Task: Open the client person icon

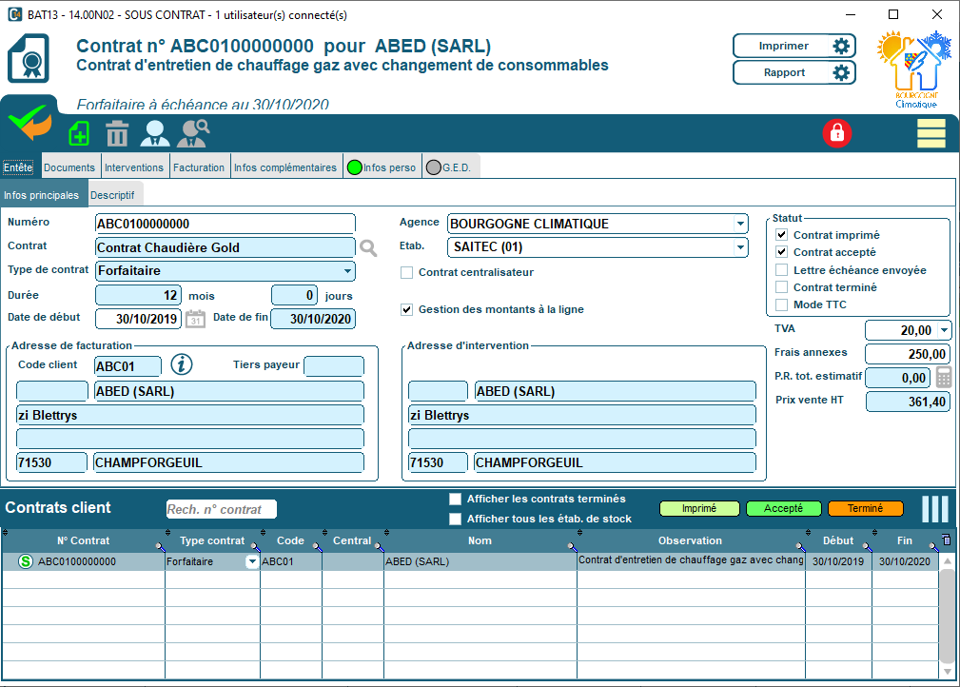Action: (155, 134)
